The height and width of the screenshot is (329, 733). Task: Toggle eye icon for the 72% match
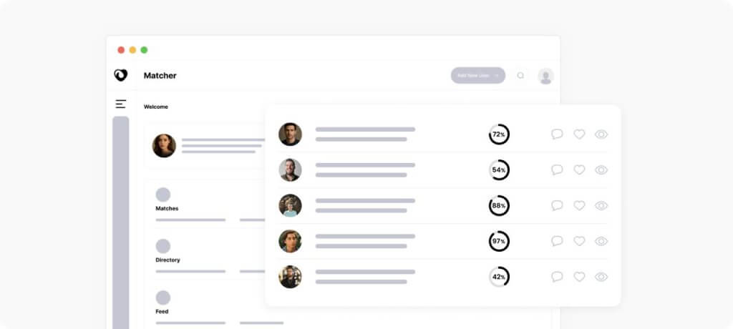(601, 134)
